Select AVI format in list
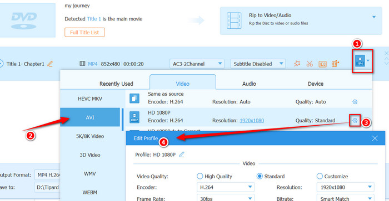Screen dimensions: 389x201 (90, 117)
